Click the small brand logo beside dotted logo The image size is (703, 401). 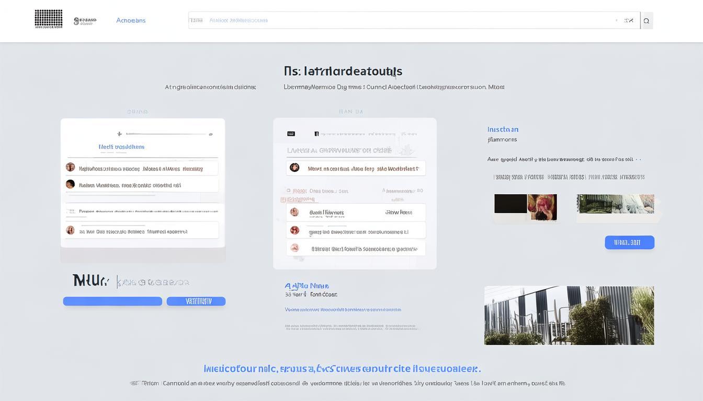85,21
